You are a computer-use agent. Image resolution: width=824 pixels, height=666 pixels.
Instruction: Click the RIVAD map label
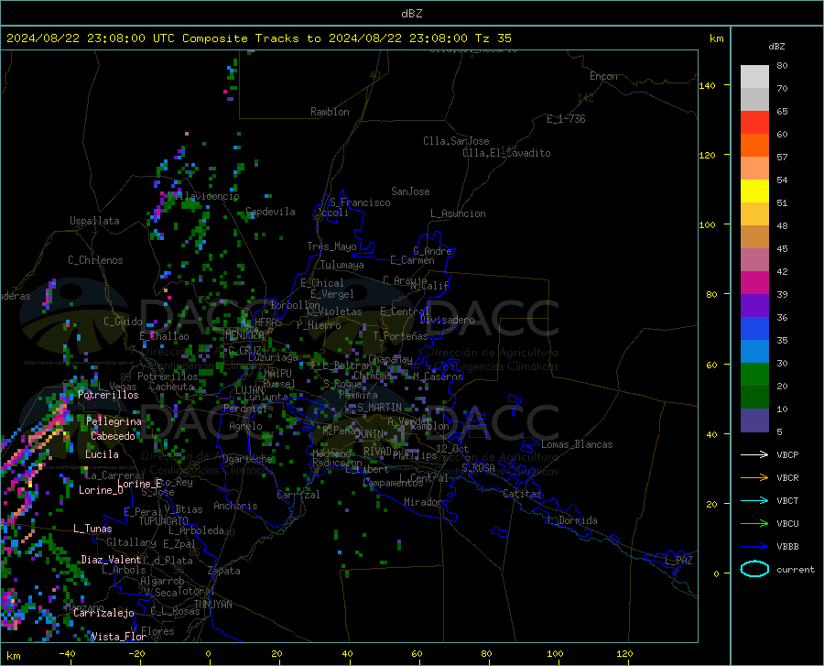point(377,452)
